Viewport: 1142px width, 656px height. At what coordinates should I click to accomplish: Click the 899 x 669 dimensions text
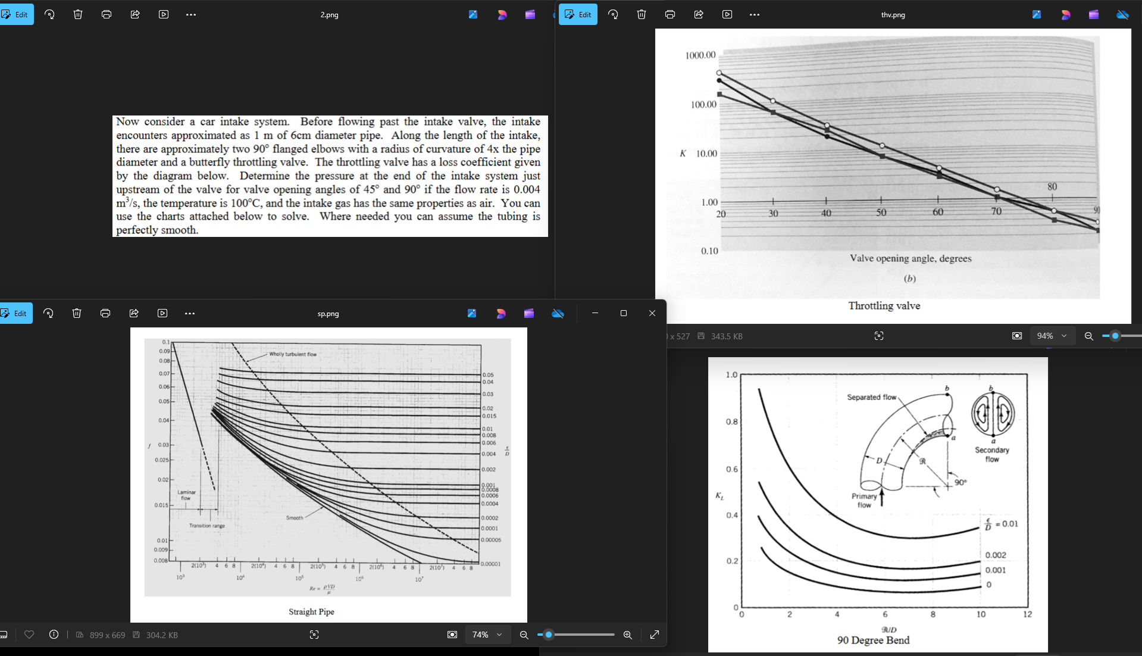pos(107,635)
